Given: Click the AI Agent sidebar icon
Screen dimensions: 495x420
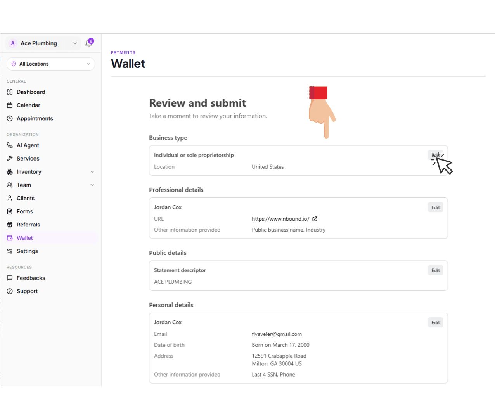Looking at the screenshot, I should pyautogui.click(x=10, y=145).
